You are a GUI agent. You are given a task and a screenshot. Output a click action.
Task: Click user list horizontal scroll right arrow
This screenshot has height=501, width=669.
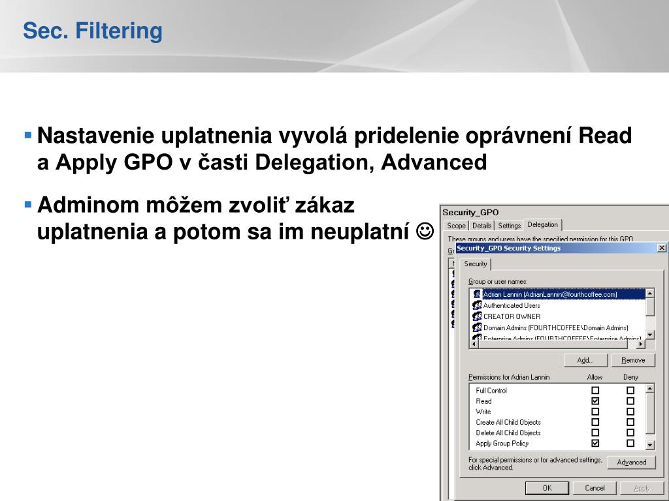[640, 344]
